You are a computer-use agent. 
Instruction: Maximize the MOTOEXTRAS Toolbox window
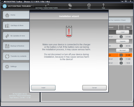coord(126,1)
